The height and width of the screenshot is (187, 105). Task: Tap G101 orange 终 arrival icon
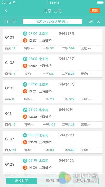(25, 41)
